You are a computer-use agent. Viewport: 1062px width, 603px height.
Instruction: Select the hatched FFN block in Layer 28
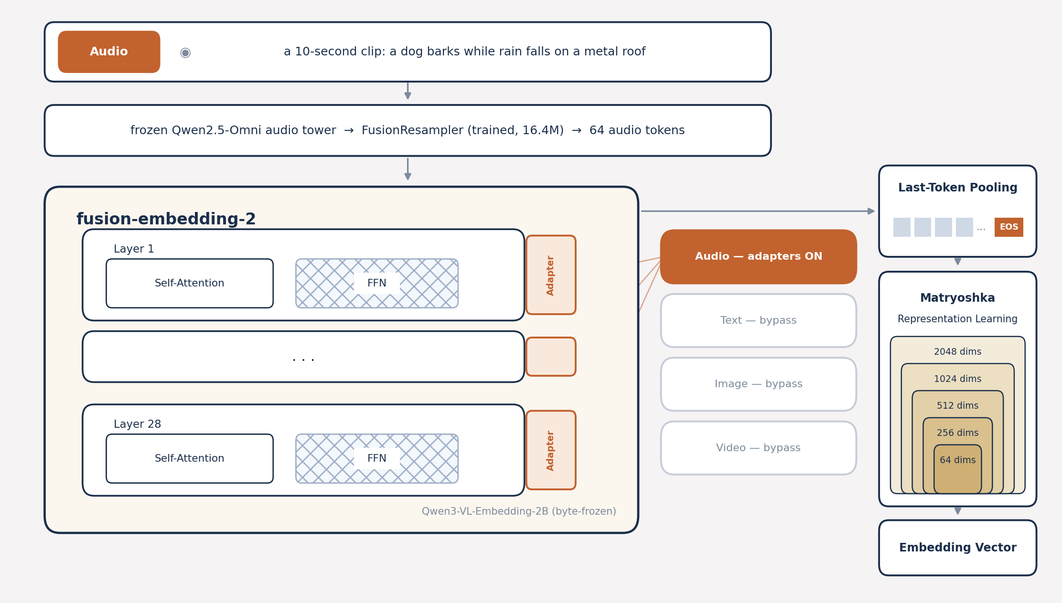click(377, 458)
